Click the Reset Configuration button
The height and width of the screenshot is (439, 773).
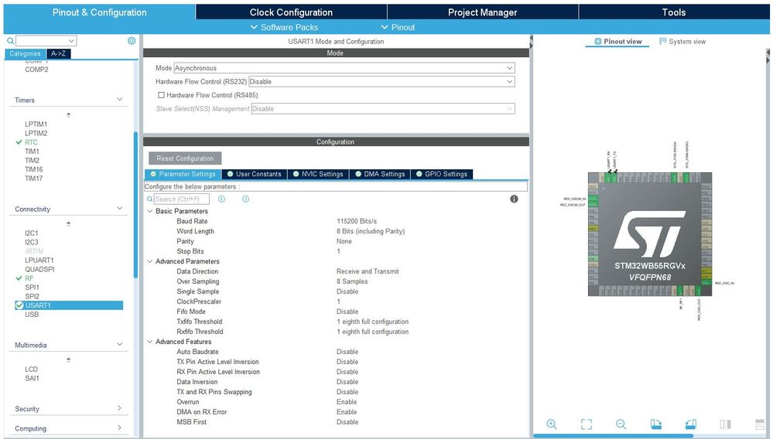[185, 158]
